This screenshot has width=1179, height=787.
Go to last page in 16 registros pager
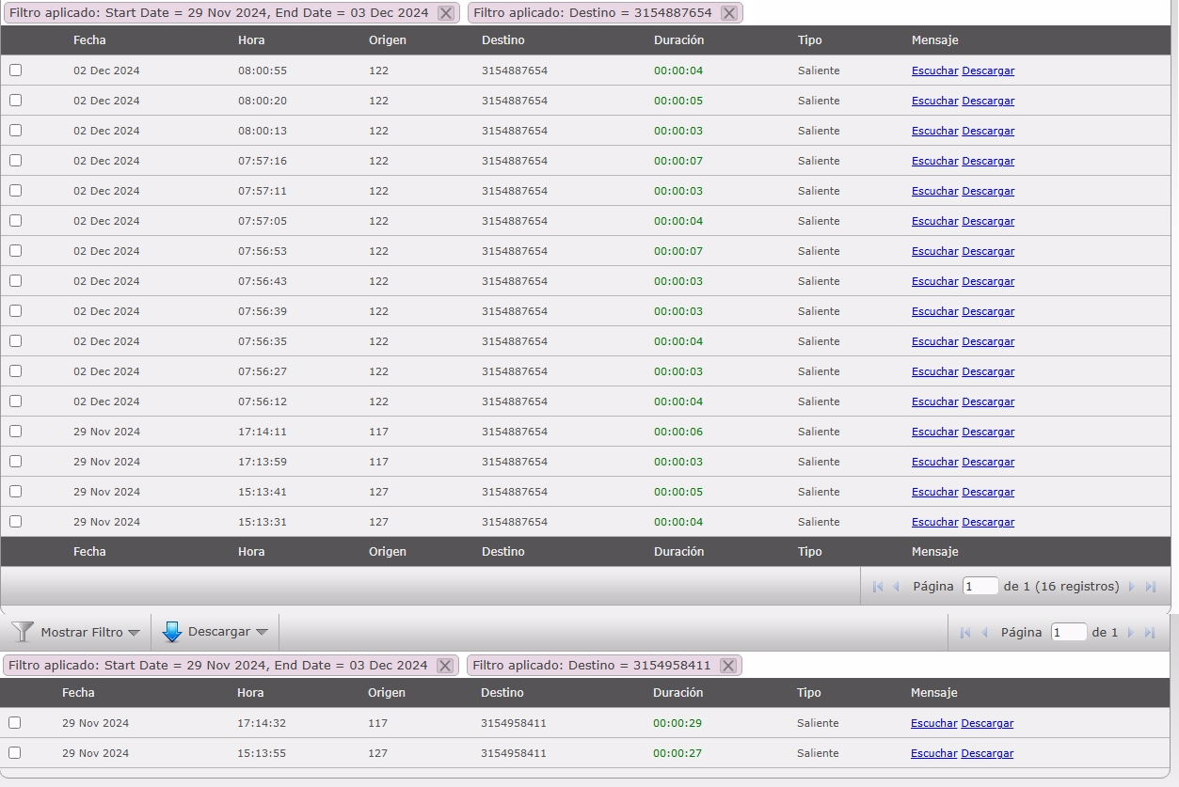(1150, 587)
